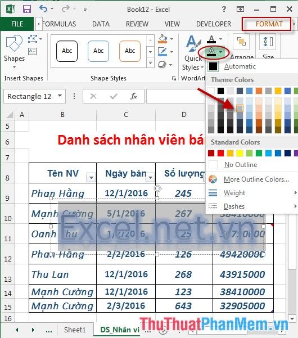Viewport: 298px width, 338px height.
Task: Click the Ribbon Display Options icon
Action: (x=240, y=9)
